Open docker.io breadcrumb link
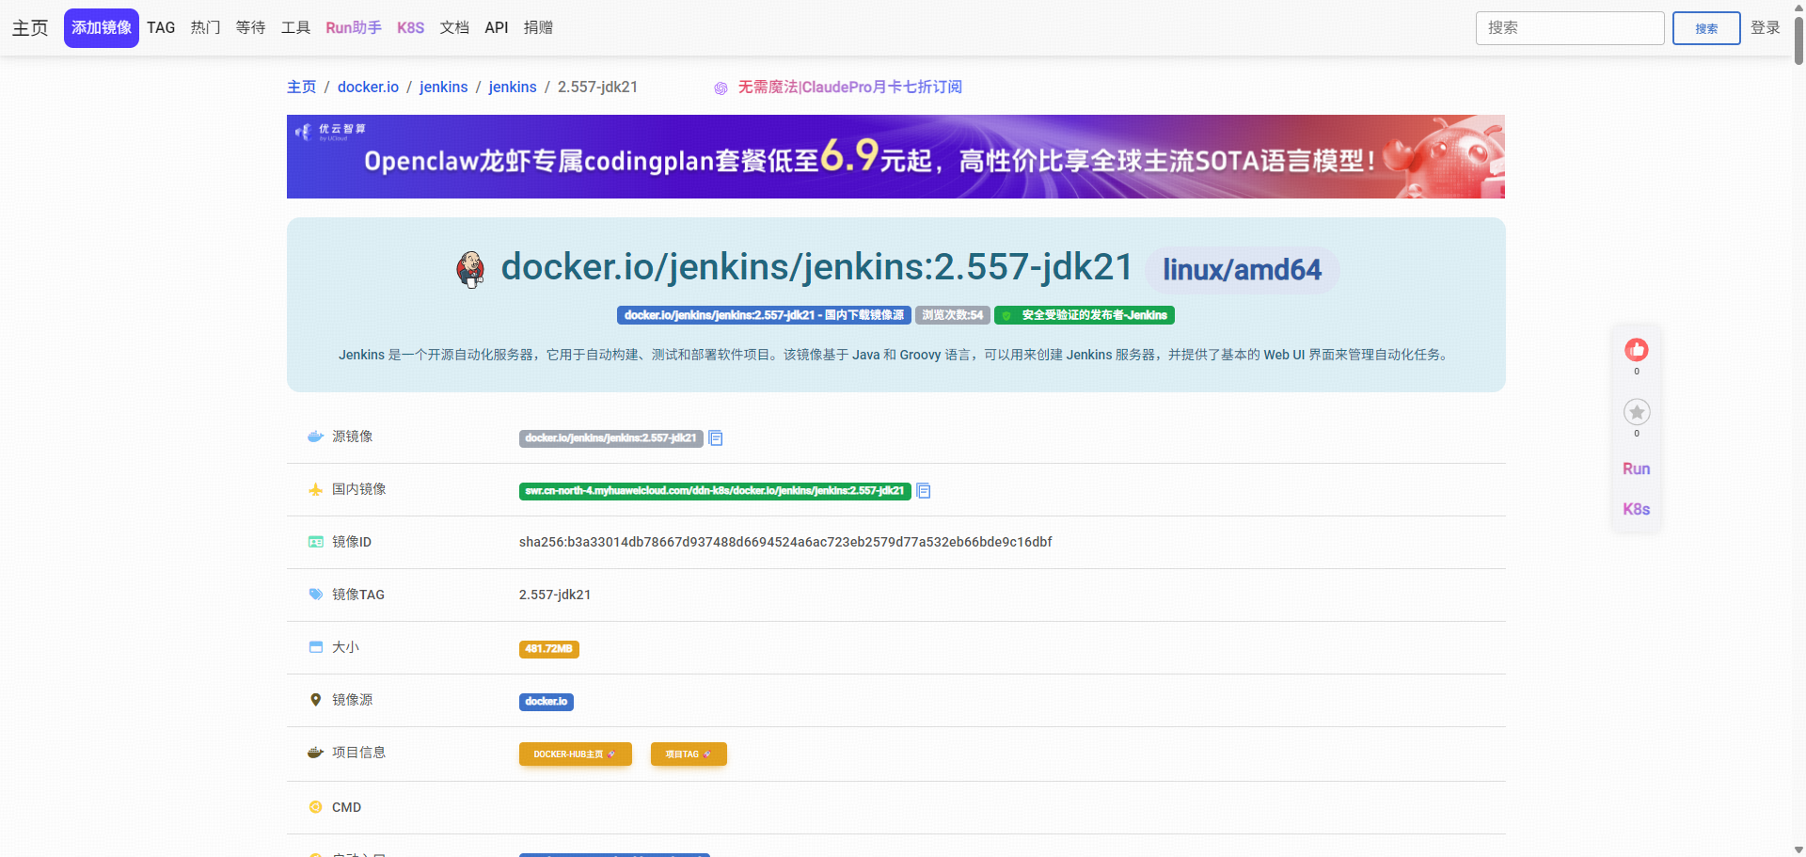The width and height of the screenshot is (1806, 857). pos(368,87)
